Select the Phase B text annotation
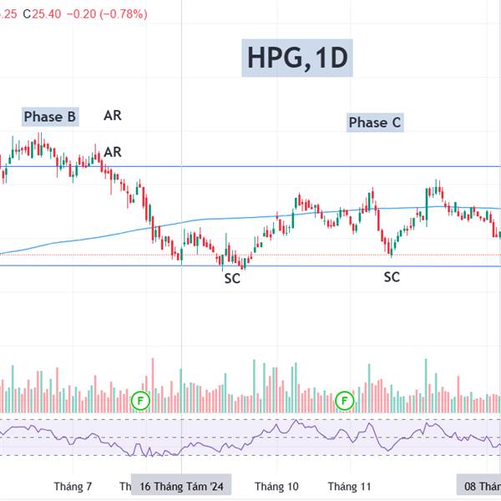501x501 pixels. coord(50,117)
